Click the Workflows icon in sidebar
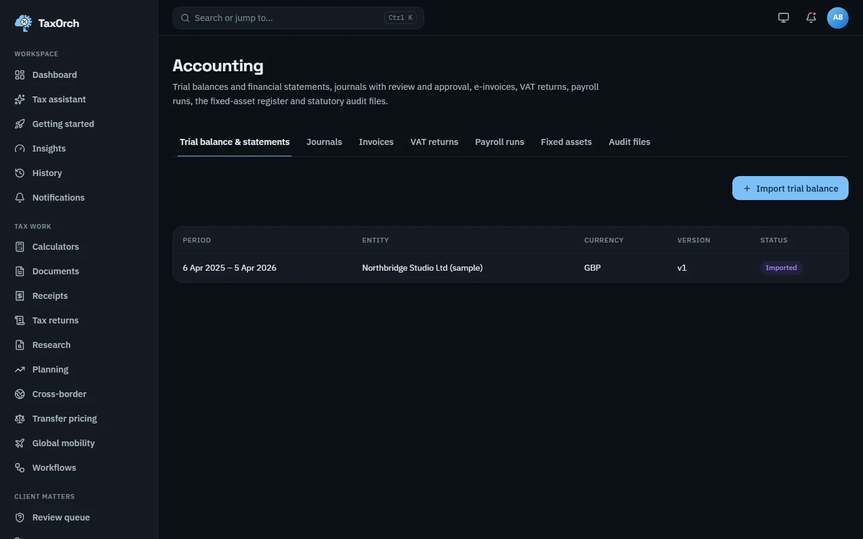Screen dimensions: 863x539 20,468
